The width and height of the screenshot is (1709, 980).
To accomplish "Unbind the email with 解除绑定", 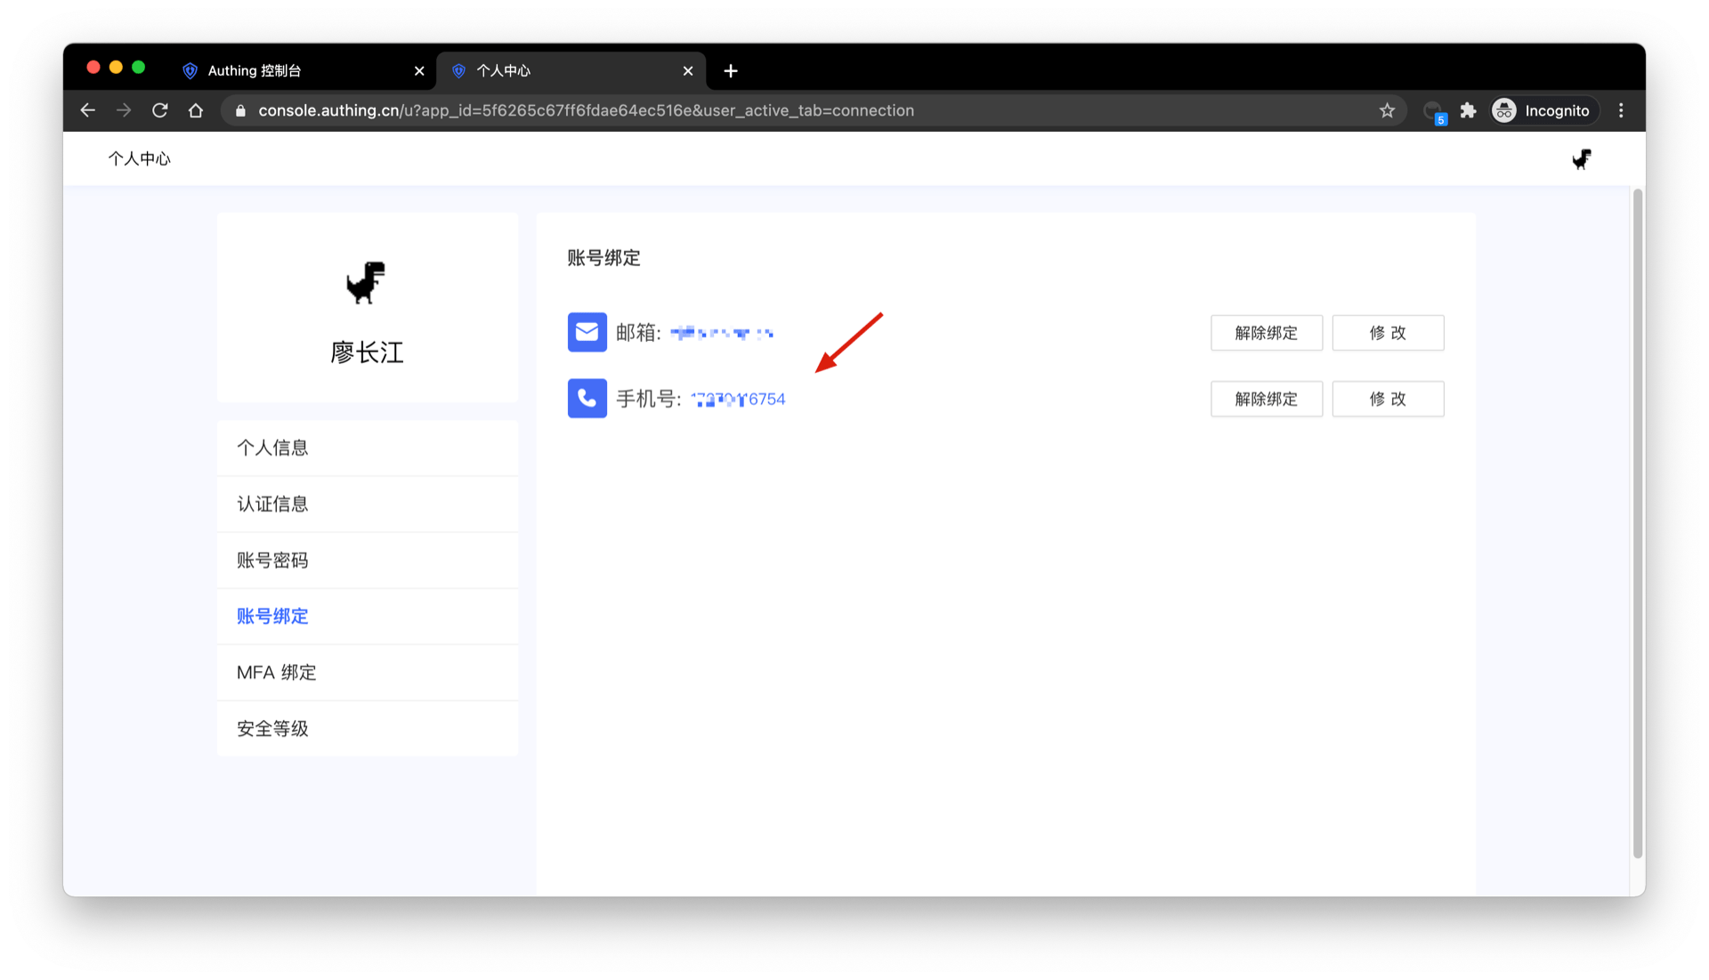I will (1266, 333).
